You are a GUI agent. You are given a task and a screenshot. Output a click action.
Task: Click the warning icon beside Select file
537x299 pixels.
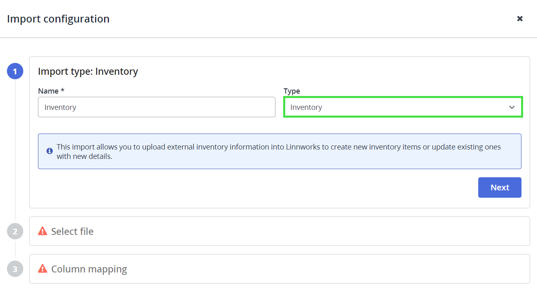(42, 231)
